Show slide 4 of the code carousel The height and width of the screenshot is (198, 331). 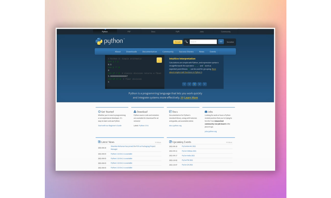(200, 84)
